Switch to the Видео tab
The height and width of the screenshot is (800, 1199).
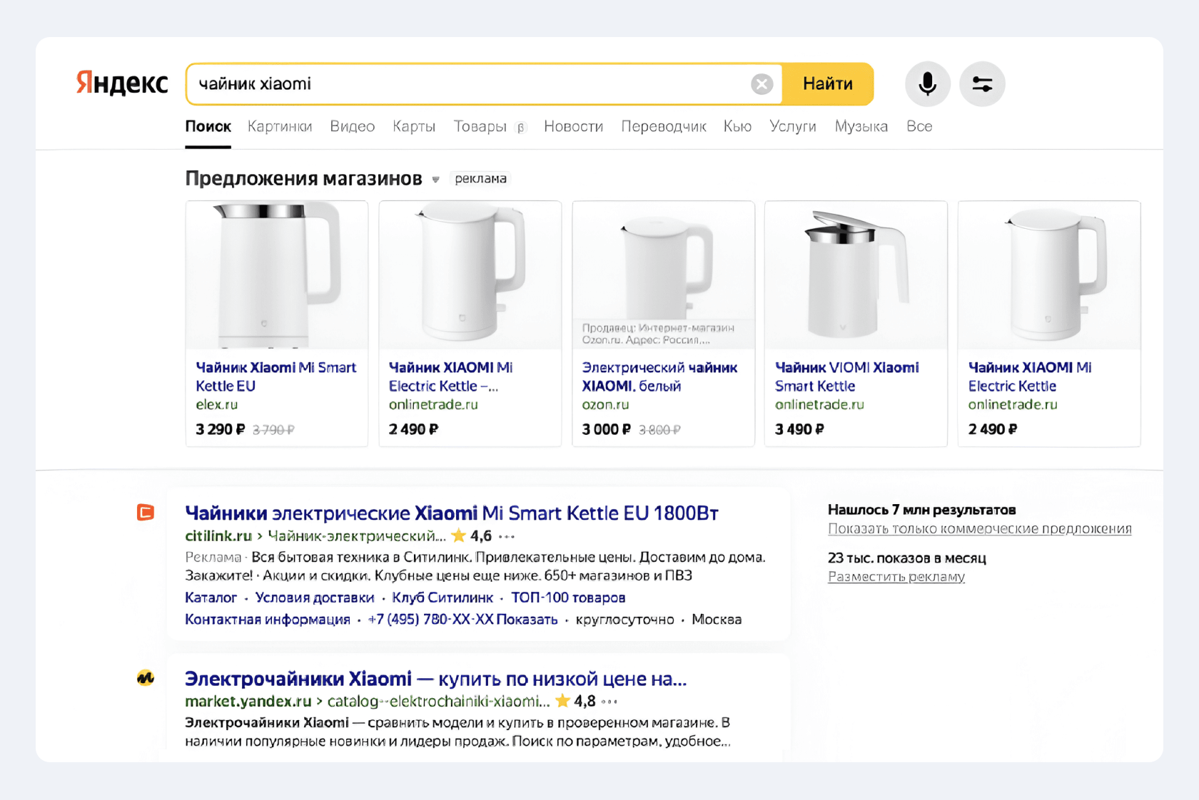click(x=352, y=127)
